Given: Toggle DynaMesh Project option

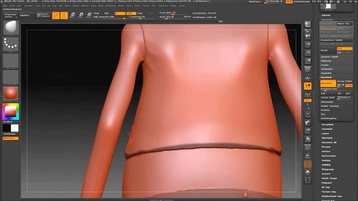Looking at the screenshot, I should tap(349, 85).
